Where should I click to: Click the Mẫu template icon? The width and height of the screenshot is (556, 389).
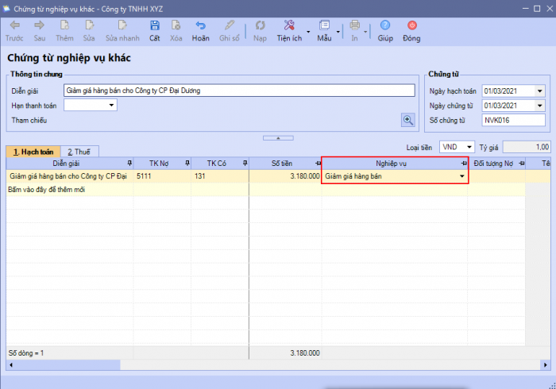click(x=324, y=25)
